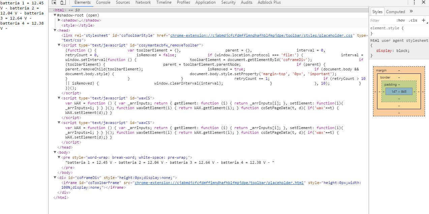The height and width of the screenshot is (214, 429).
Task: Click the 'user agent stylesheet' label
Action: [405, 41]
